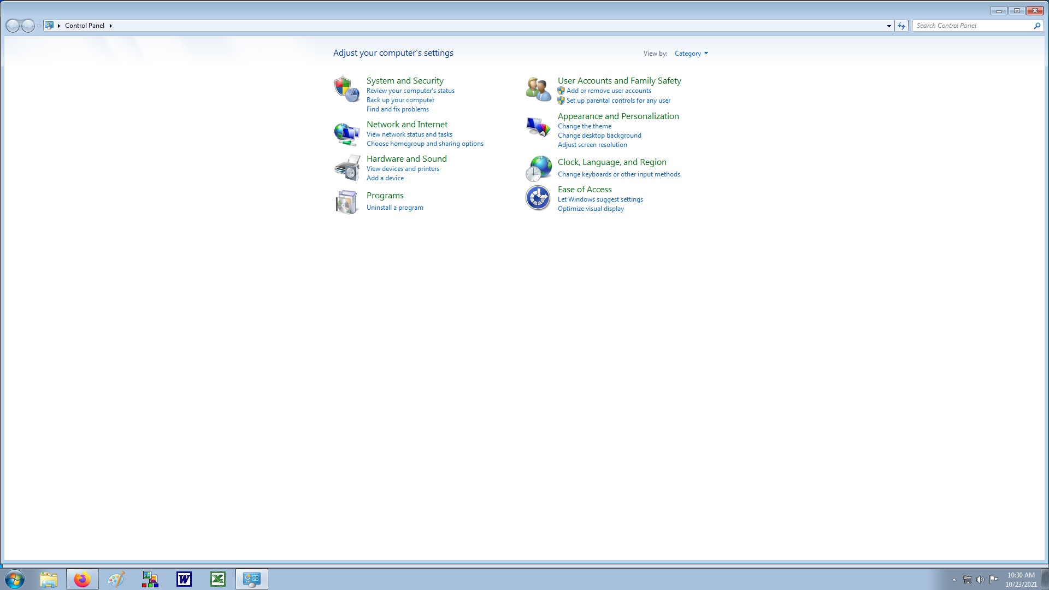Image resolution: width=1049 pixels, height=590 pixels.
Task: Open the Action Center flag icon
Action: [993, 580]
